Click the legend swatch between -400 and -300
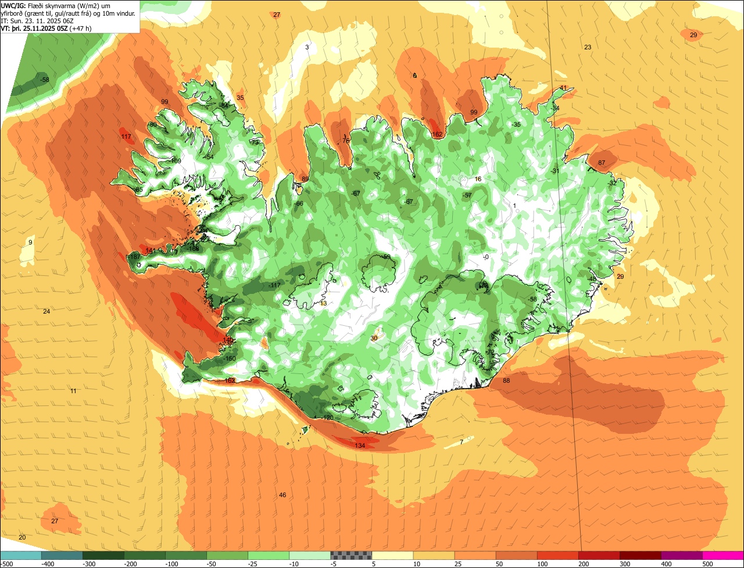The width and height of the screenshot is (744, 568). [62, 556]
